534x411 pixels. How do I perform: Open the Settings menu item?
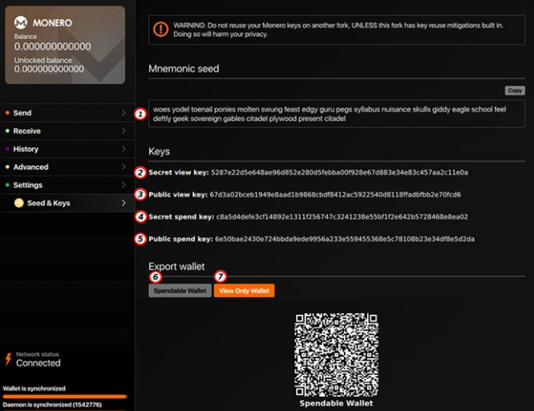tap(27, 185)
